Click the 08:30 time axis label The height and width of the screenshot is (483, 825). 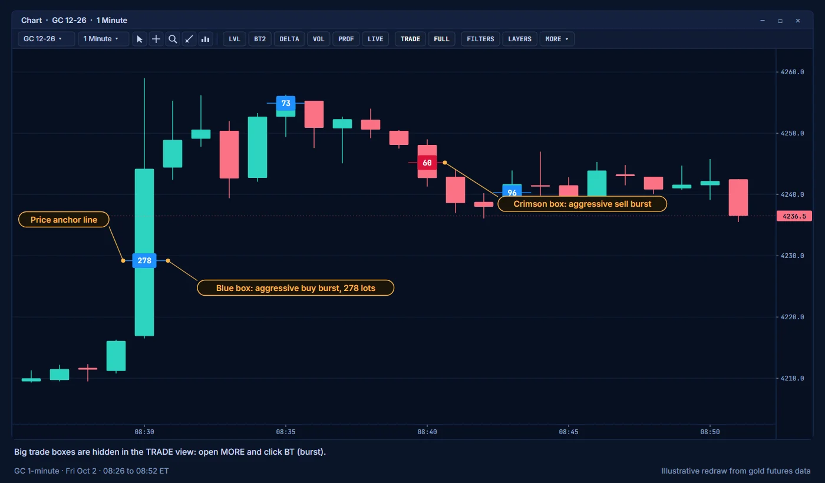pos(144,432)
